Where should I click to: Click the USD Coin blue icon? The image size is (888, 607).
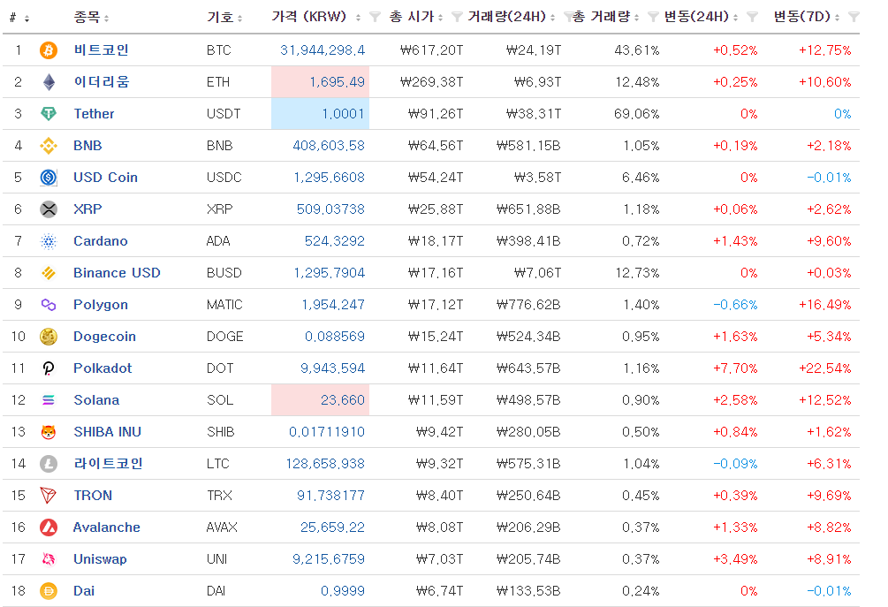click(x=49, y=178)
